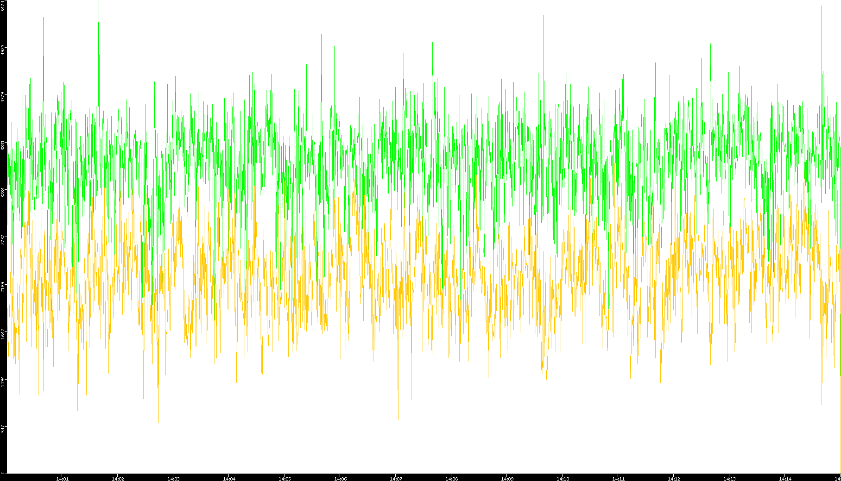Select the 14:02 time axis label
Image resolution: width=841 pixels, height=481 pixels.
pyautogui.click(x=118, y=479)
